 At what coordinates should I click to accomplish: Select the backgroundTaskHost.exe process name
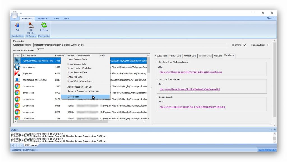(x=34, y=80)
